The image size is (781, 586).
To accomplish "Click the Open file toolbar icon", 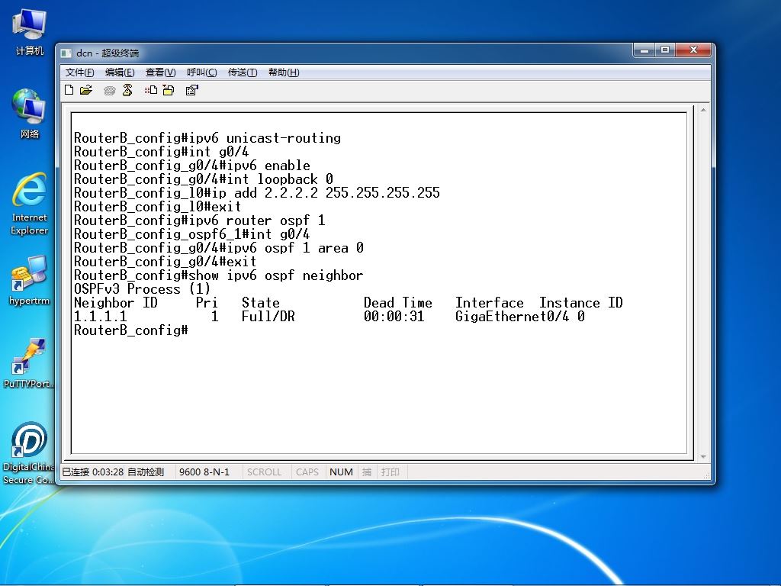I will click(x=86, y=90).
